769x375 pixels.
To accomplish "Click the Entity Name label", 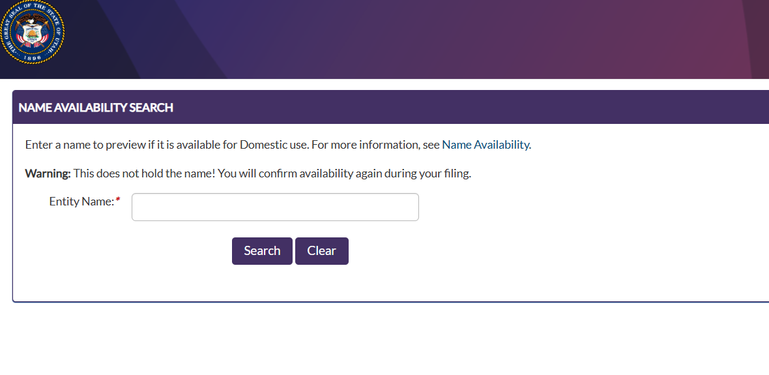I will click(81, 202).
